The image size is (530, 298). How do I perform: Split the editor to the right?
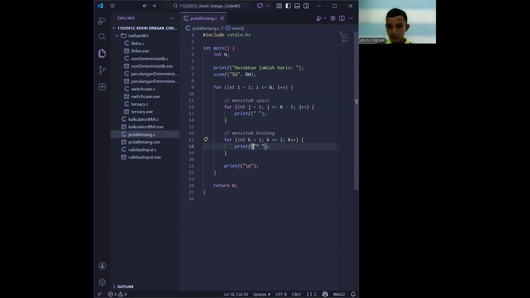click(x=342, y=18)
